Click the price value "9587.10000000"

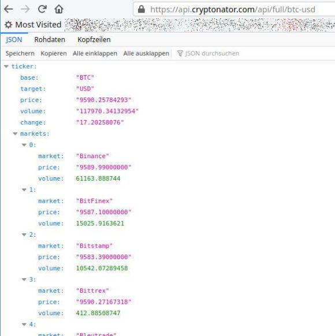point(104,212)
